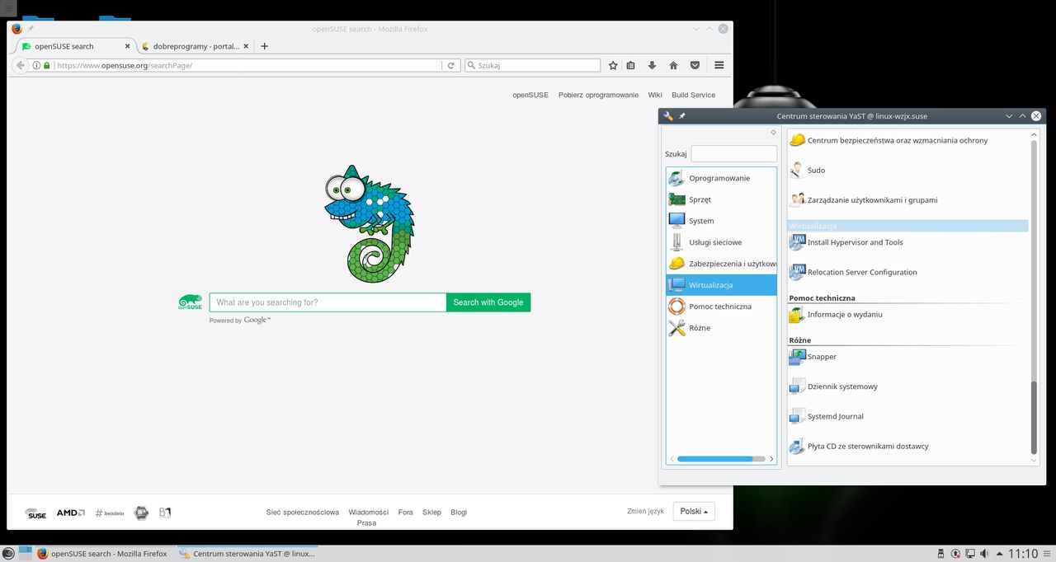This screenshot has width=1056, height=562.
Task: Pin the YaST window with pin icon
Action: click(682, 116)
